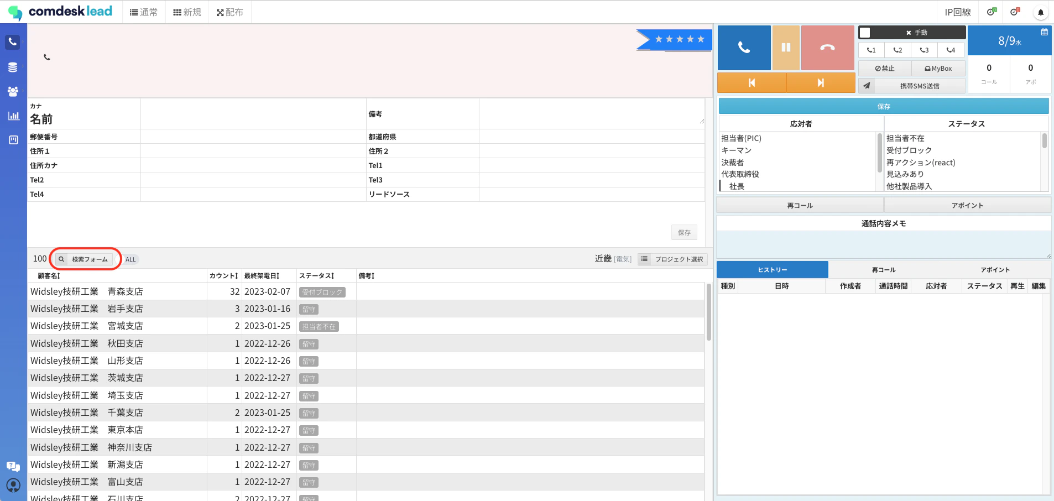
Task: Switch to 通常 view
Action: (x=144, y=12)
